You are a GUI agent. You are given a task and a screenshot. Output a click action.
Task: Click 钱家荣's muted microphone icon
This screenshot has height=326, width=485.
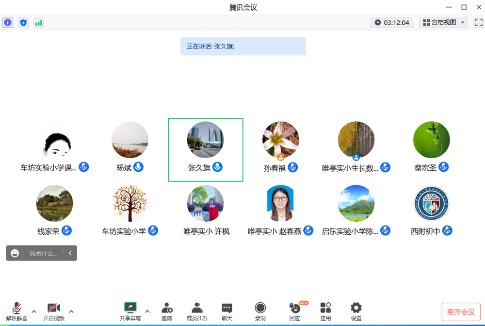coord(66,230)
